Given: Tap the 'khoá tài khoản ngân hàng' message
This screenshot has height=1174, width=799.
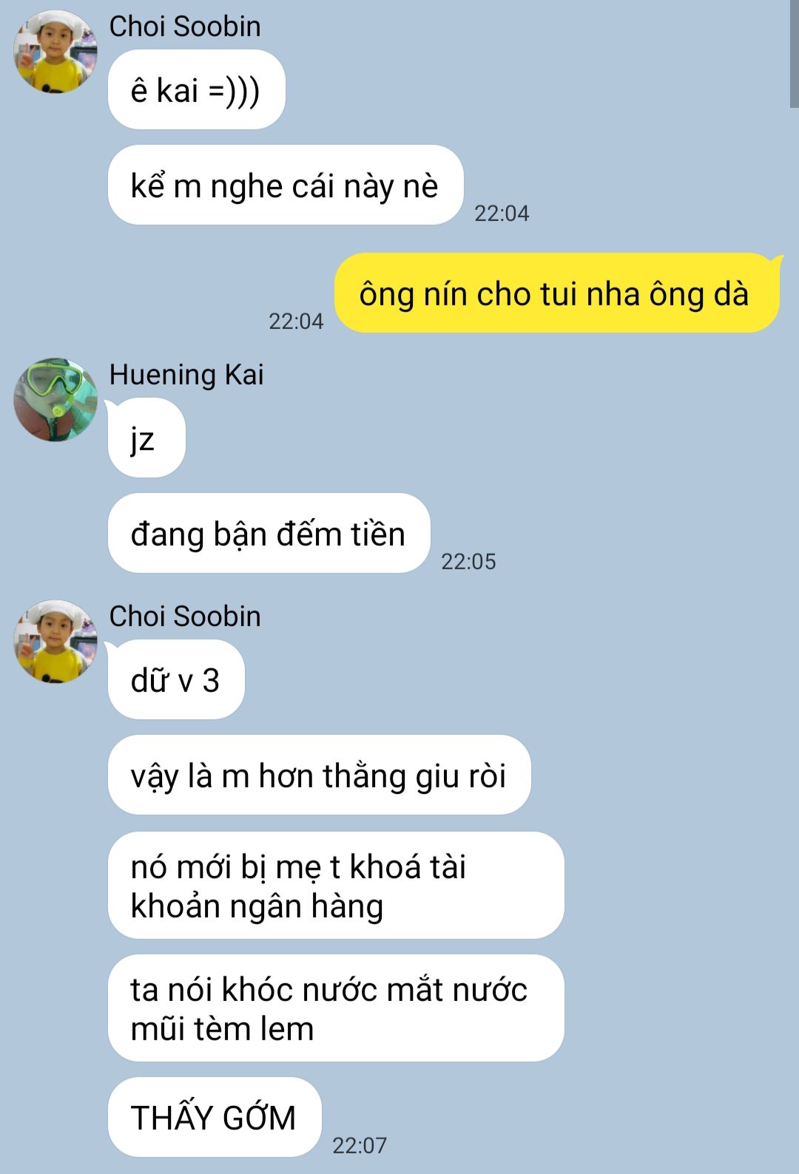Looking at the screenshot, I should [336, 885].
